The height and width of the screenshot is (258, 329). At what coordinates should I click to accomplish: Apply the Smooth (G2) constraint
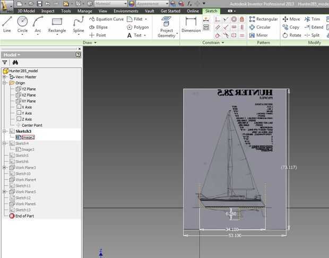pos(226,35)
